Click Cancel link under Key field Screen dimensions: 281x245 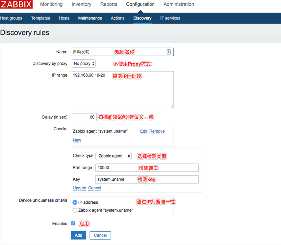tap(95, 188)
